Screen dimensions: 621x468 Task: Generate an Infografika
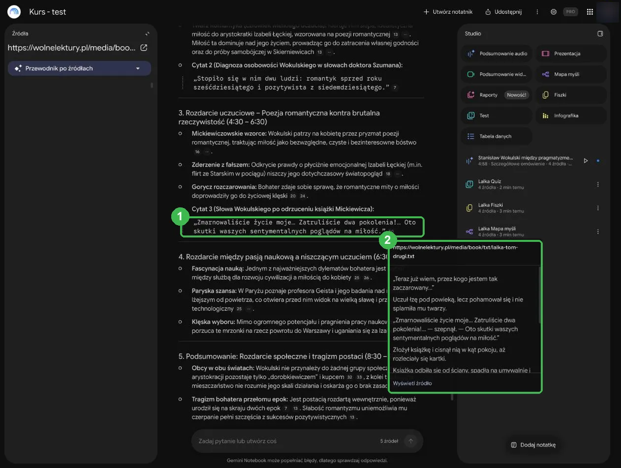pos(571,116)
